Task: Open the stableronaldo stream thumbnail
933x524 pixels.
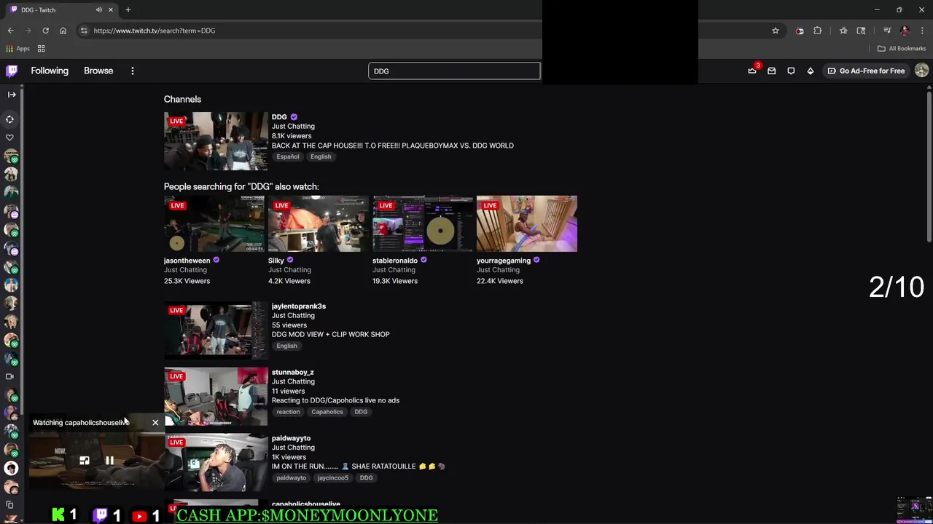Action: click(423, 223)
